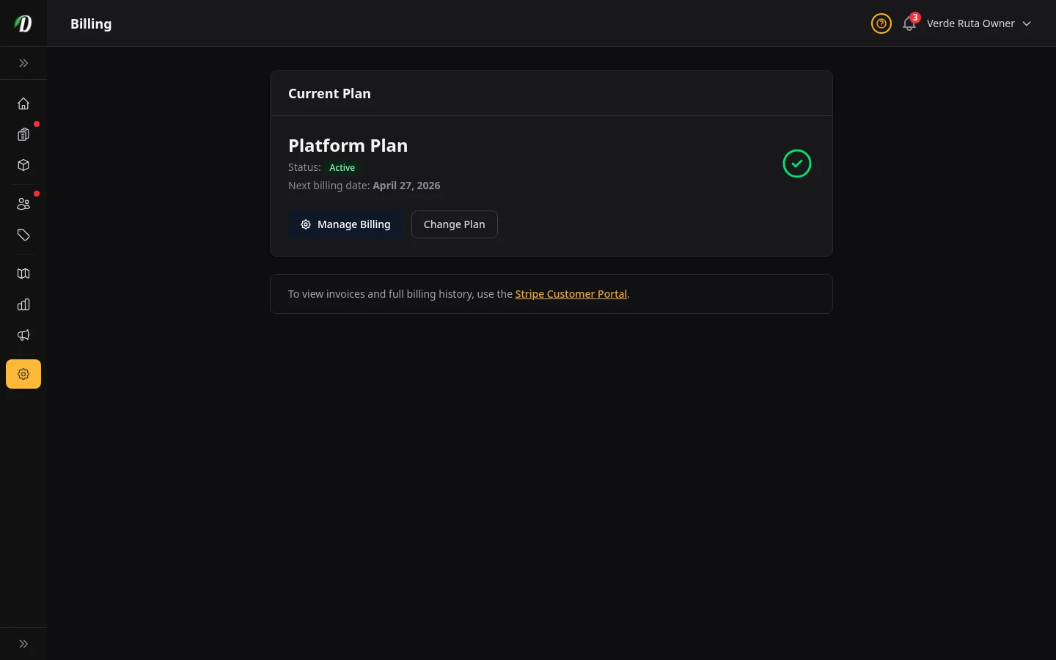The width and height of the screenshot is (1056, 660).
Task: Select the Billing page title
Action: click(x=91, y=23)
